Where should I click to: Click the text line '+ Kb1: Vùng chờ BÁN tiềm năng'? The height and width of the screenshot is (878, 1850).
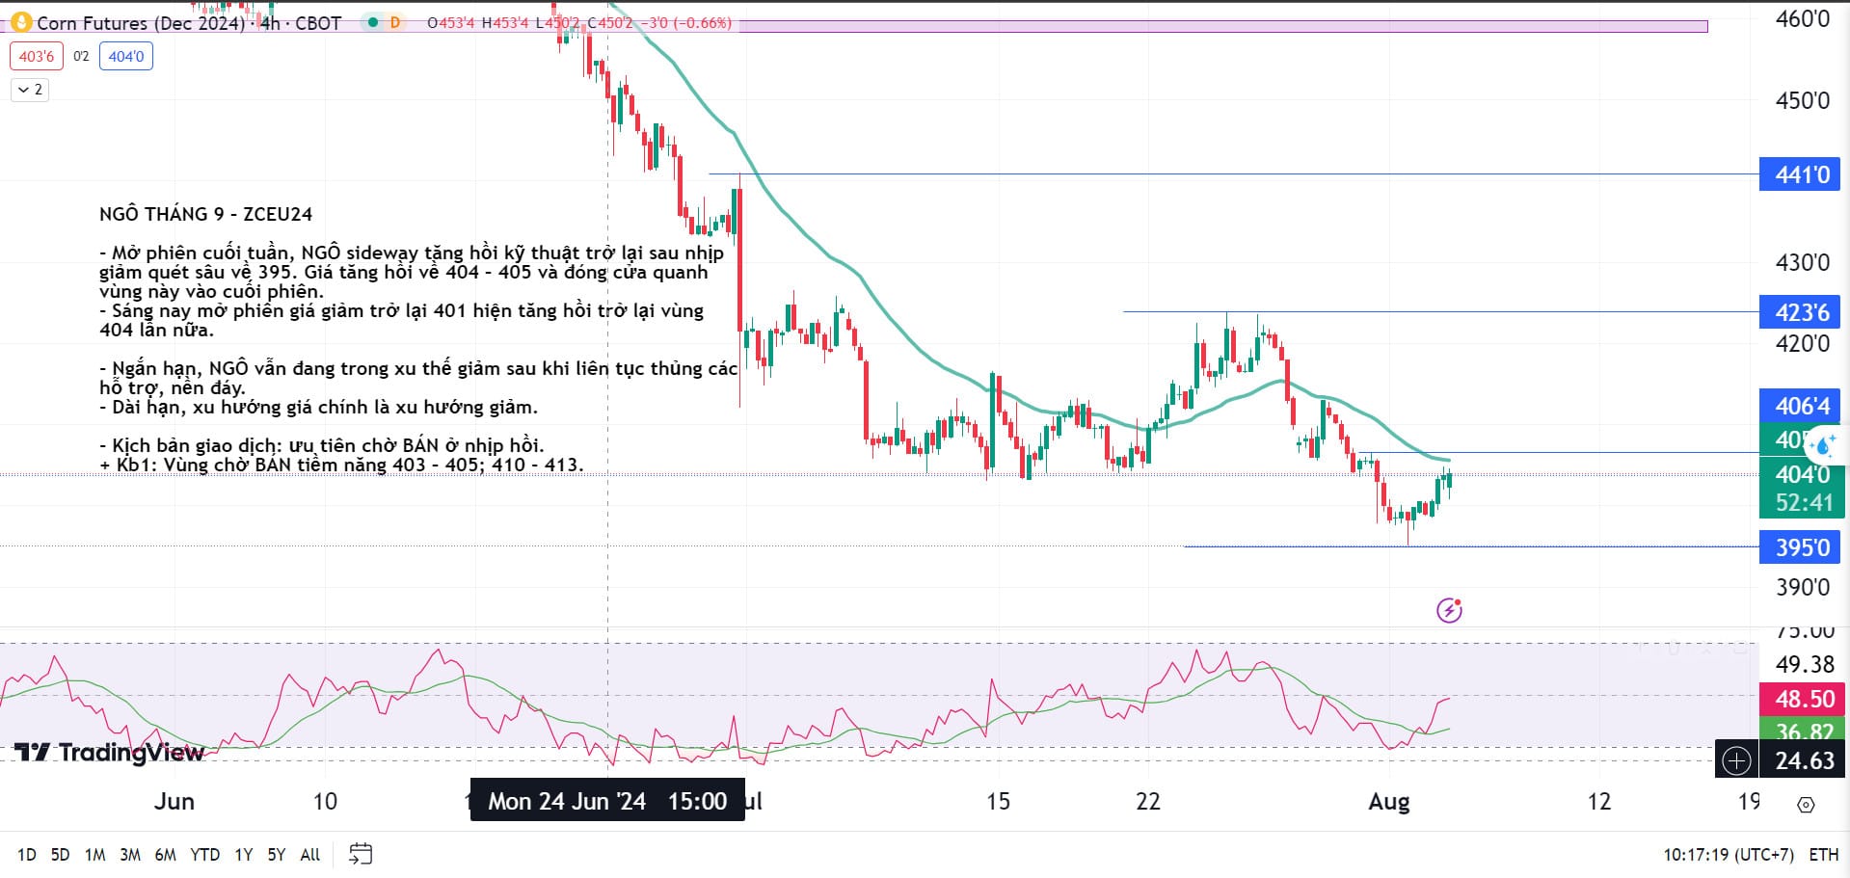341,465
